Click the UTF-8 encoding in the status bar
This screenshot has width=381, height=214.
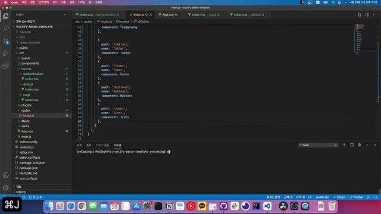click(x=300, y=197)
